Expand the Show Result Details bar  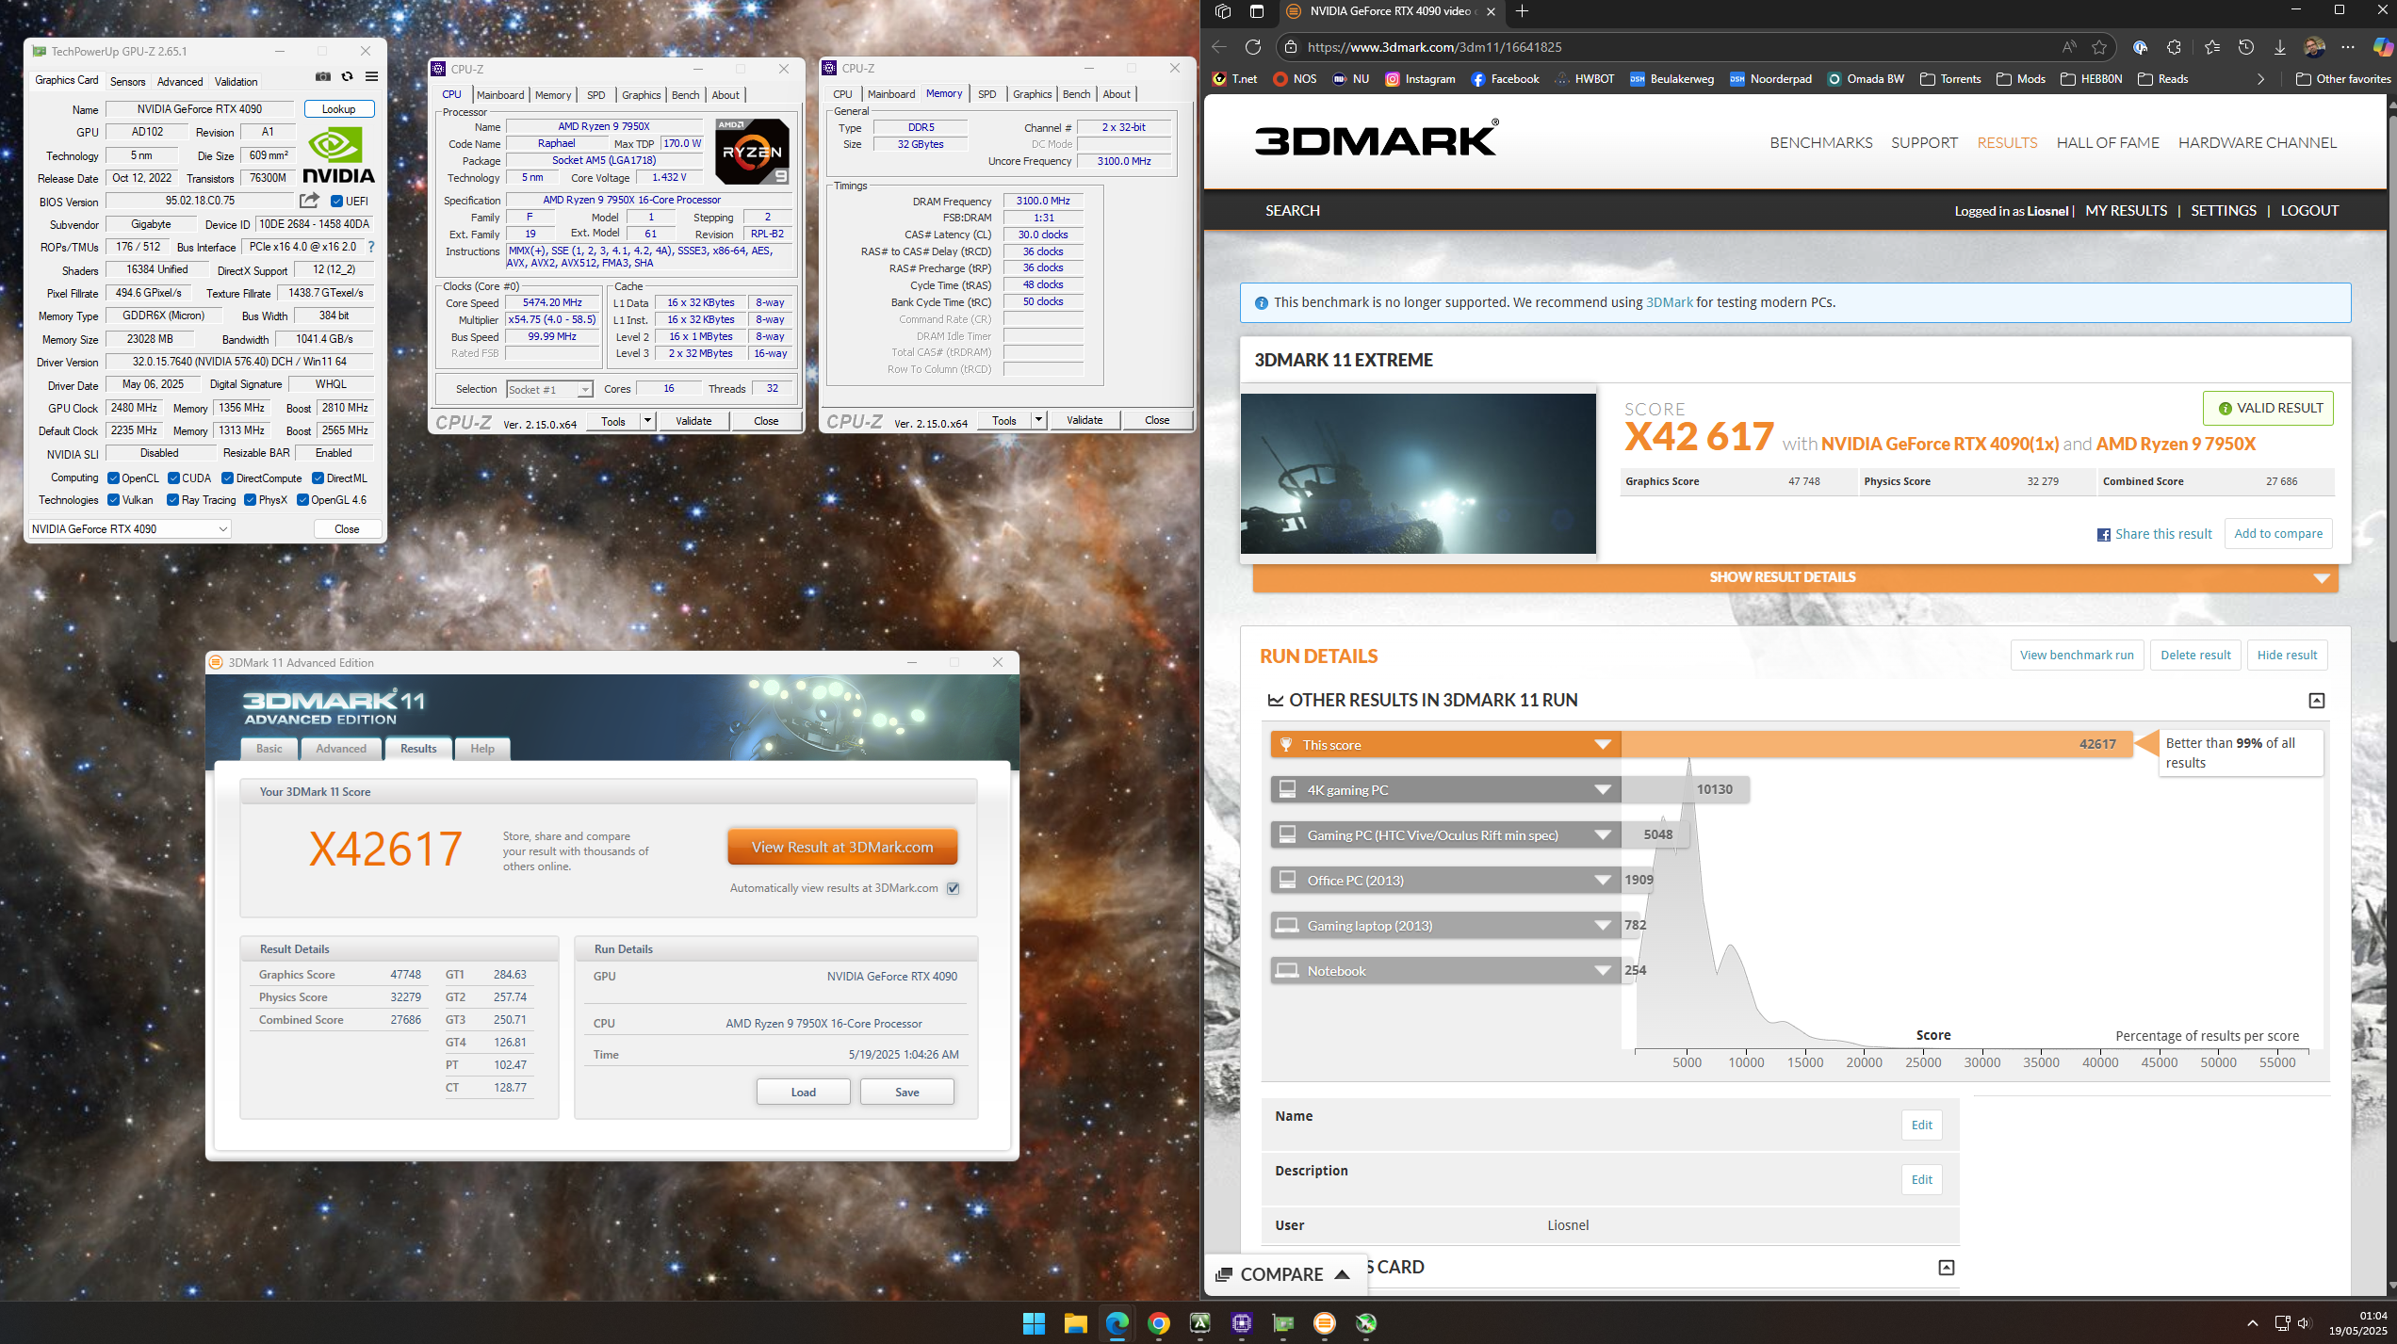click(x=1795, y=577)
